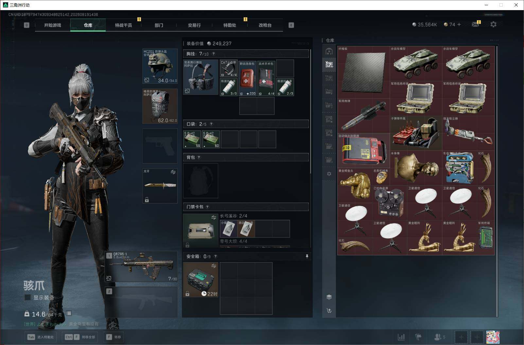Select the 战术手术包 surgery kit

(x=266, y=78)
